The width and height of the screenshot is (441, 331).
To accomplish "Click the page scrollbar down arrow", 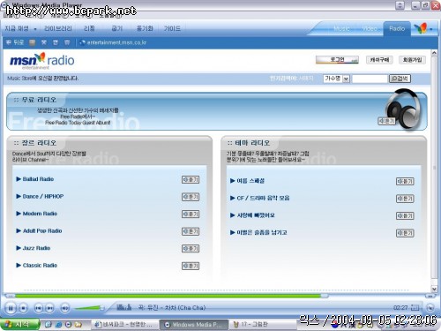I will coord(434,289).
